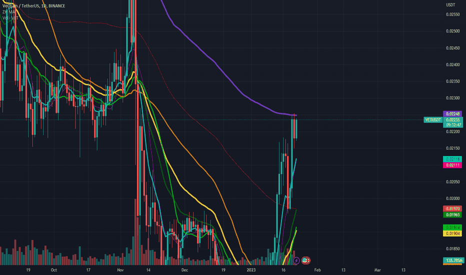
Task: Click the current price 0.02235 tag
Action: (x=452, y=120)
